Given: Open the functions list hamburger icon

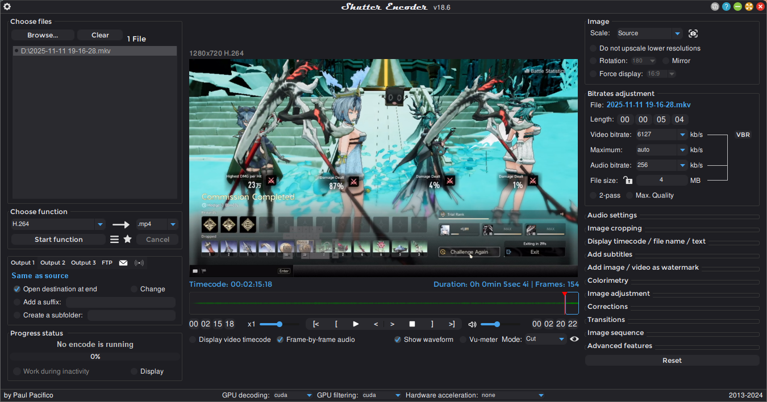Looking at the screenshot, I should (115, 240).
